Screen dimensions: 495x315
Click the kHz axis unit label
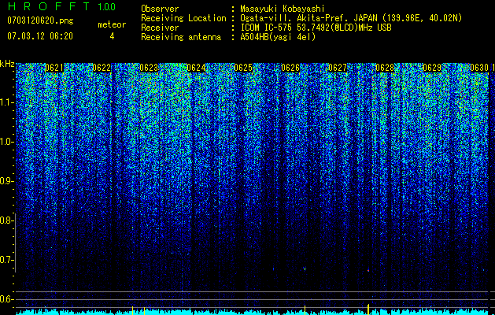[x=7, y=64]
